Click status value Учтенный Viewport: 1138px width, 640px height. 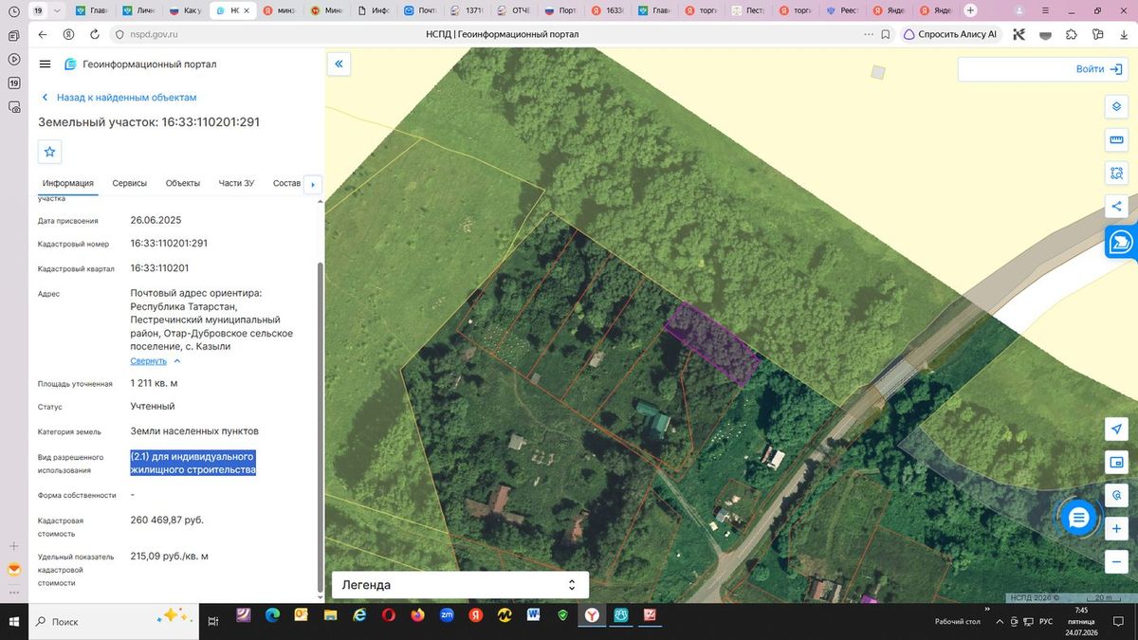(x=153, y=406)
